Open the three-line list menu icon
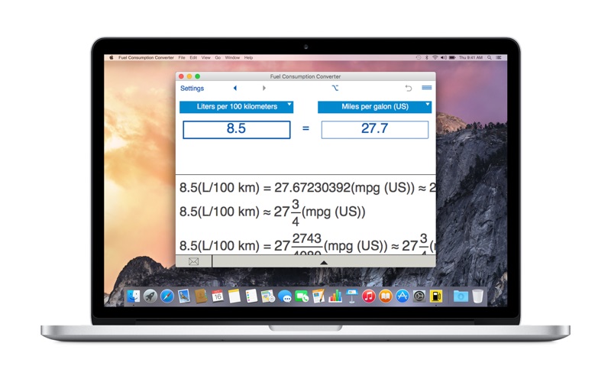The image size is (611, 382). click(x=427, y=88)
